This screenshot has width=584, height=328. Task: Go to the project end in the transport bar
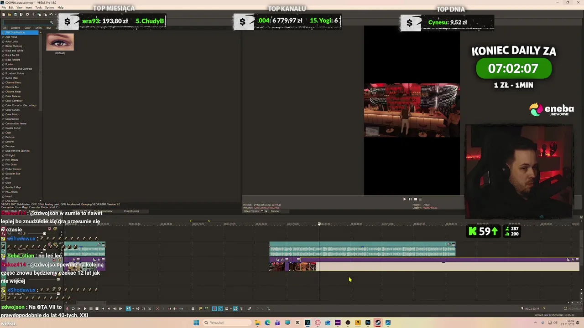pyautogui.click(x=109, y=309)
